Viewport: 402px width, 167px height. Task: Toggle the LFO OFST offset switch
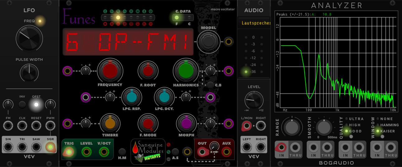(x=36, y=104)
